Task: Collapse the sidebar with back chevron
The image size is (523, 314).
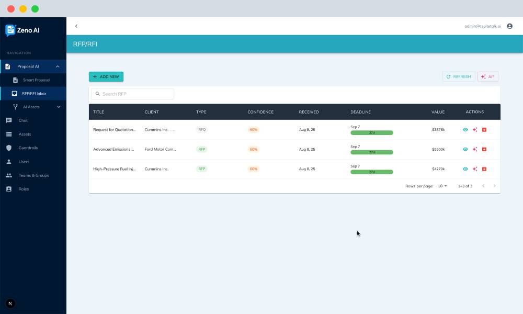Action: point(76,26)
